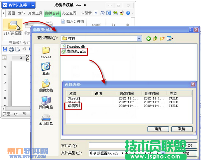Screen dimensions: 201x162
Task: Open the 查找范围 folder combo box
Action: (x=101, y=38)
